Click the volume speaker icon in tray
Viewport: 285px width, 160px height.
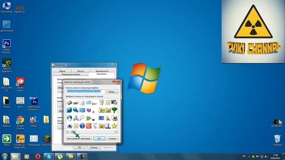point(266,156)
